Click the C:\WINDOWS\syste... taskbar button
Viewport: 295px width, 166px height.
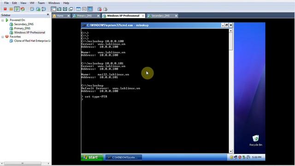pyautogui.click(x=124, y=157)
